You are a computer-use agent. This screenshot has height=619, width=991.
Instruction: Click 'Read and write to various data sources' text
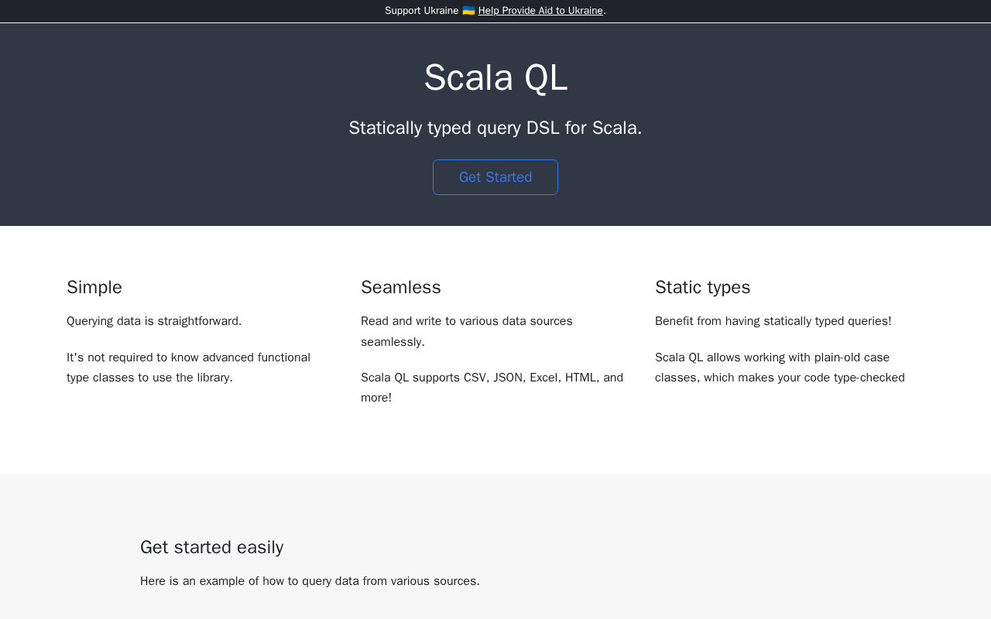pyautogui.click(x=467, y=321)
